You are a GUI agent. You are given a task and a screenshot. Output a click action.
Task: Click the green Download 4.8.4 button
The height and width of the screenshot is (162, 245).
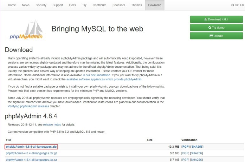[x=216, y=19]
